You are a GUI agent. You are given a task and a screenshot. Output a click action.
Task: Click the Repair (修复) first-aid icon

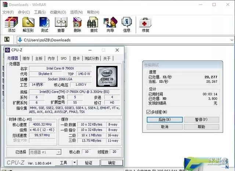[x=145, y=25]
